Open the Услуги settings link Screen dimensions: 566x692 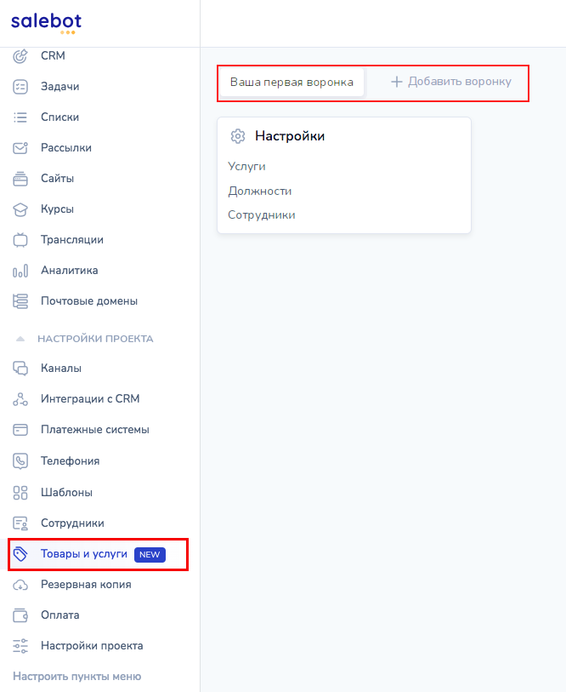tap(246, 167)
